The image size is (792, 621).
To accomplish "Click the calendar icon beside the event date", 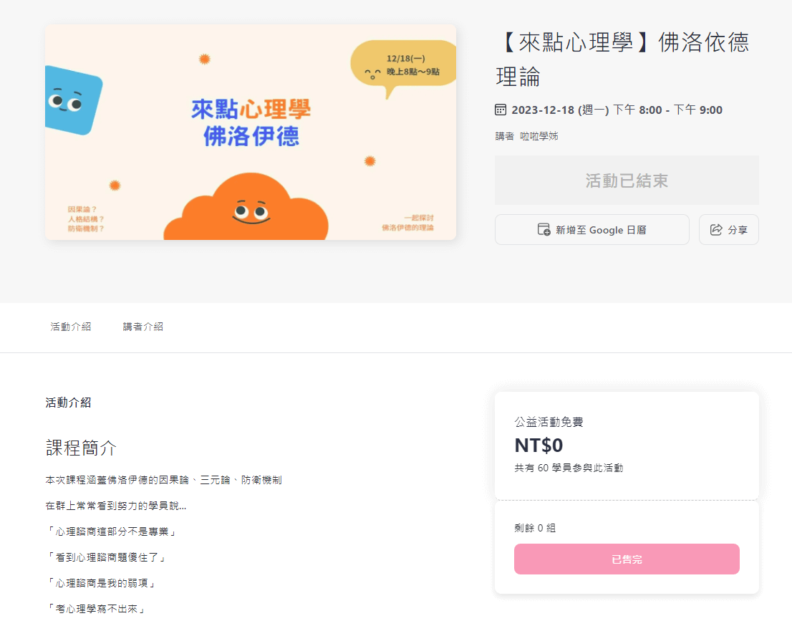I will coord(501,110).
